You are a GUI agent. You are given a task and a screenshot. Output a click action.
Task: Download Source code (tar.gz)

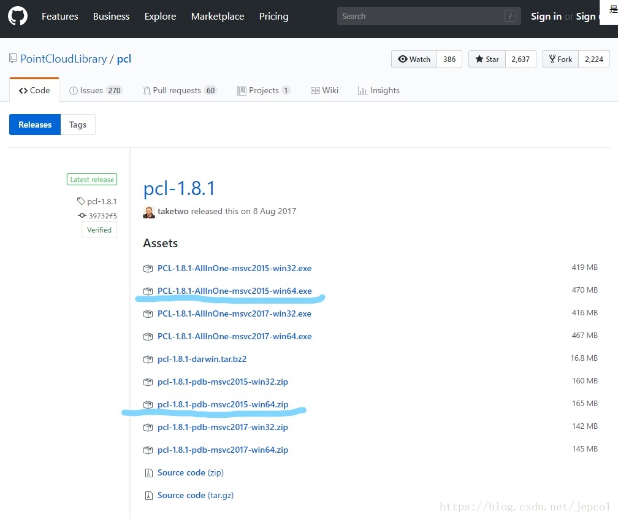[196, 495]
